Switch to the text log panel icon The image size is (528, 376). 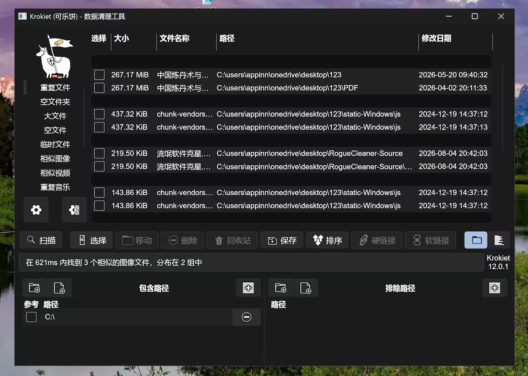499,240
